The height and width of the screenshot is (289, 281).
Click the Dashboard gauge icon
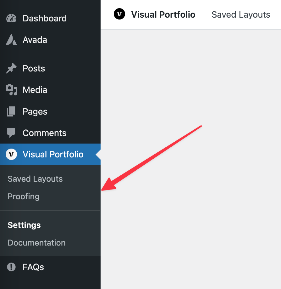11,18
